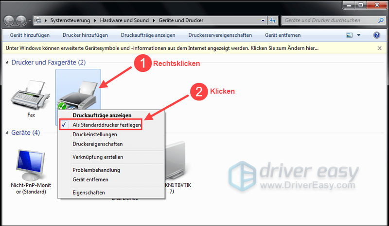
Task: Collapse the Drucker und Faxgeräte group
Action: [7, 63]
